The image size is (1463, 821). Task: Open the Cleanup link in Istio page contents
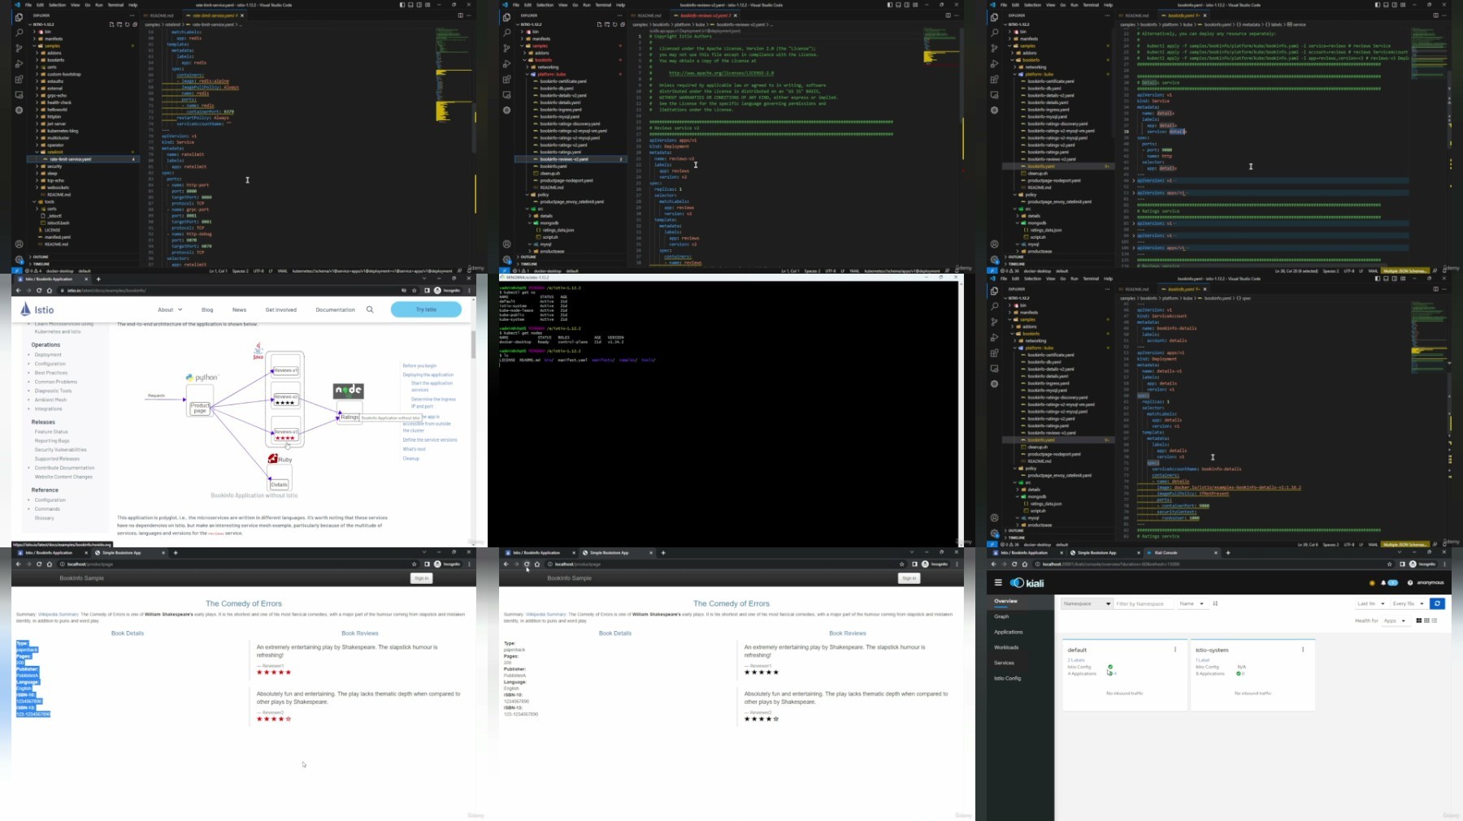tap(411, 459)
